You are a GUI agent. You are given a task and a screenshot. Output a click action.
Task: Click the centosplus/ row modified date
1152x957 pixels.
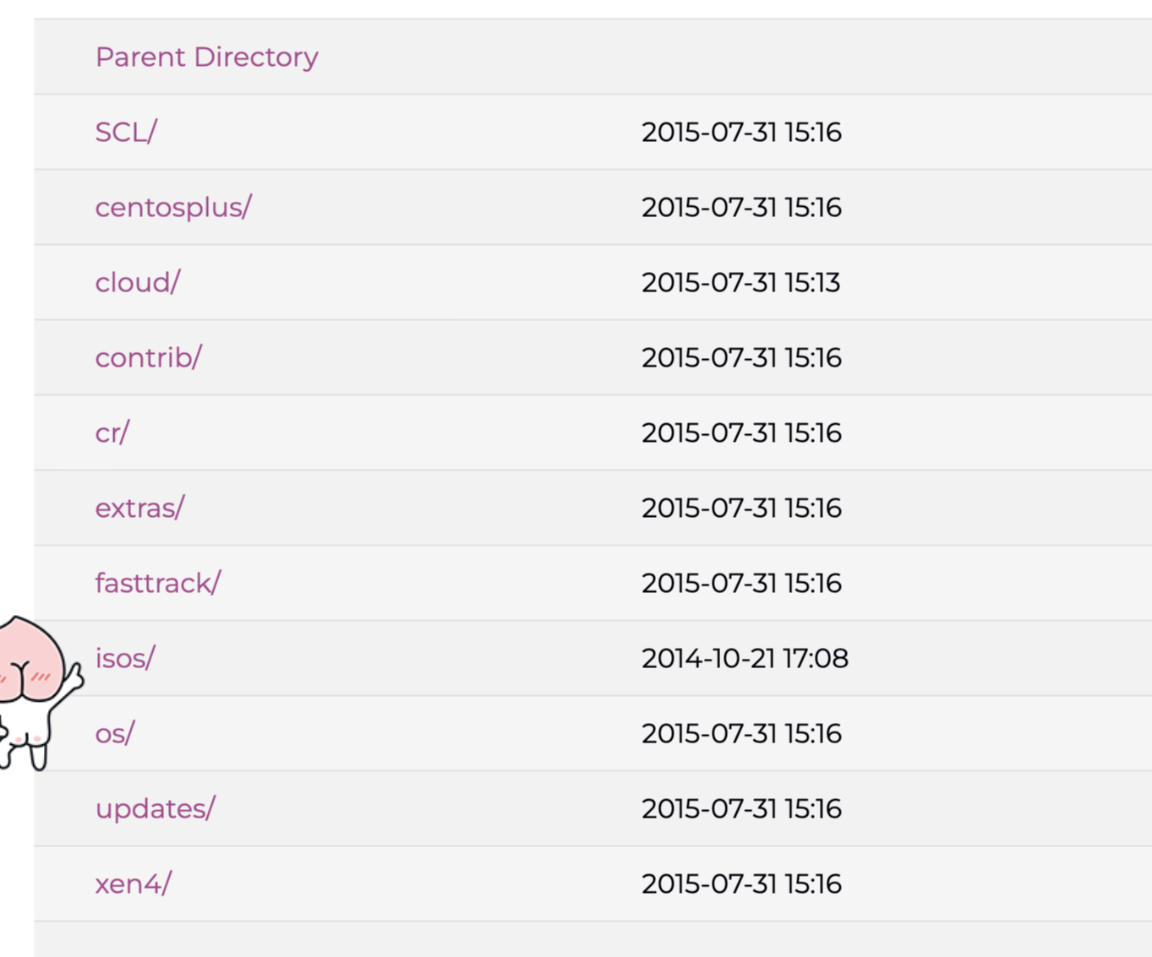pyautogui.click(x=741, y=207)
